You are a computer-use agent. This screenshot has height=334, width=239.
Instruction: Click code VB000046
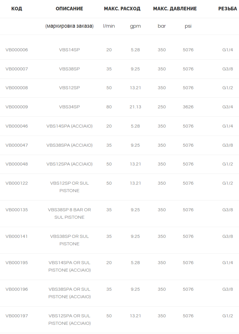click(x=17, y=126)
